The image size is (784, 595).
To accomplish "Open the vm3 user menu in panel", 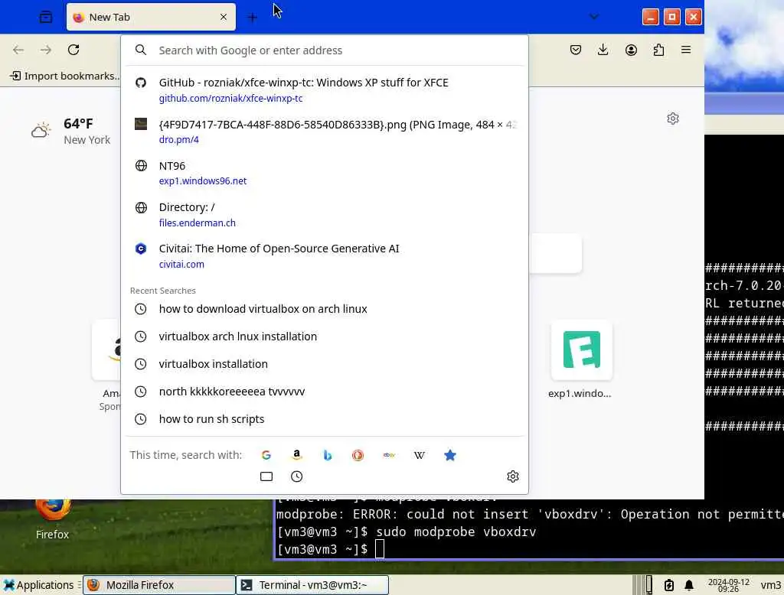I will [770, 585].
